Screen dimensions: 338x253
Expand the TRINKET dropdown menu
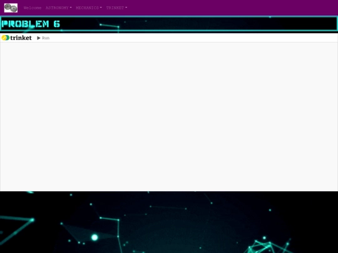116,7
